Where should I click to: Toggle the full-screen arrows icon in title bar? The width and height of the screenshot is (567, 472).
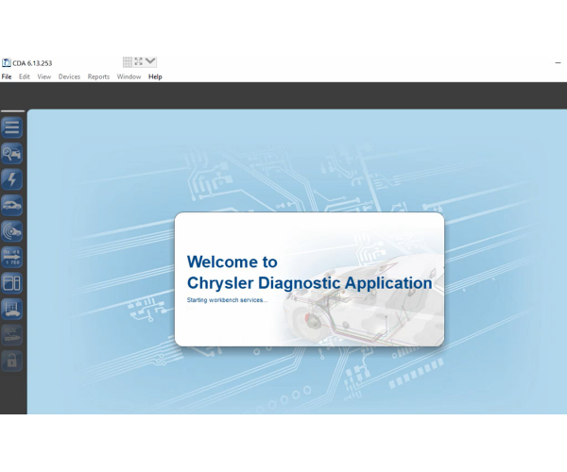tap(139, 61)
